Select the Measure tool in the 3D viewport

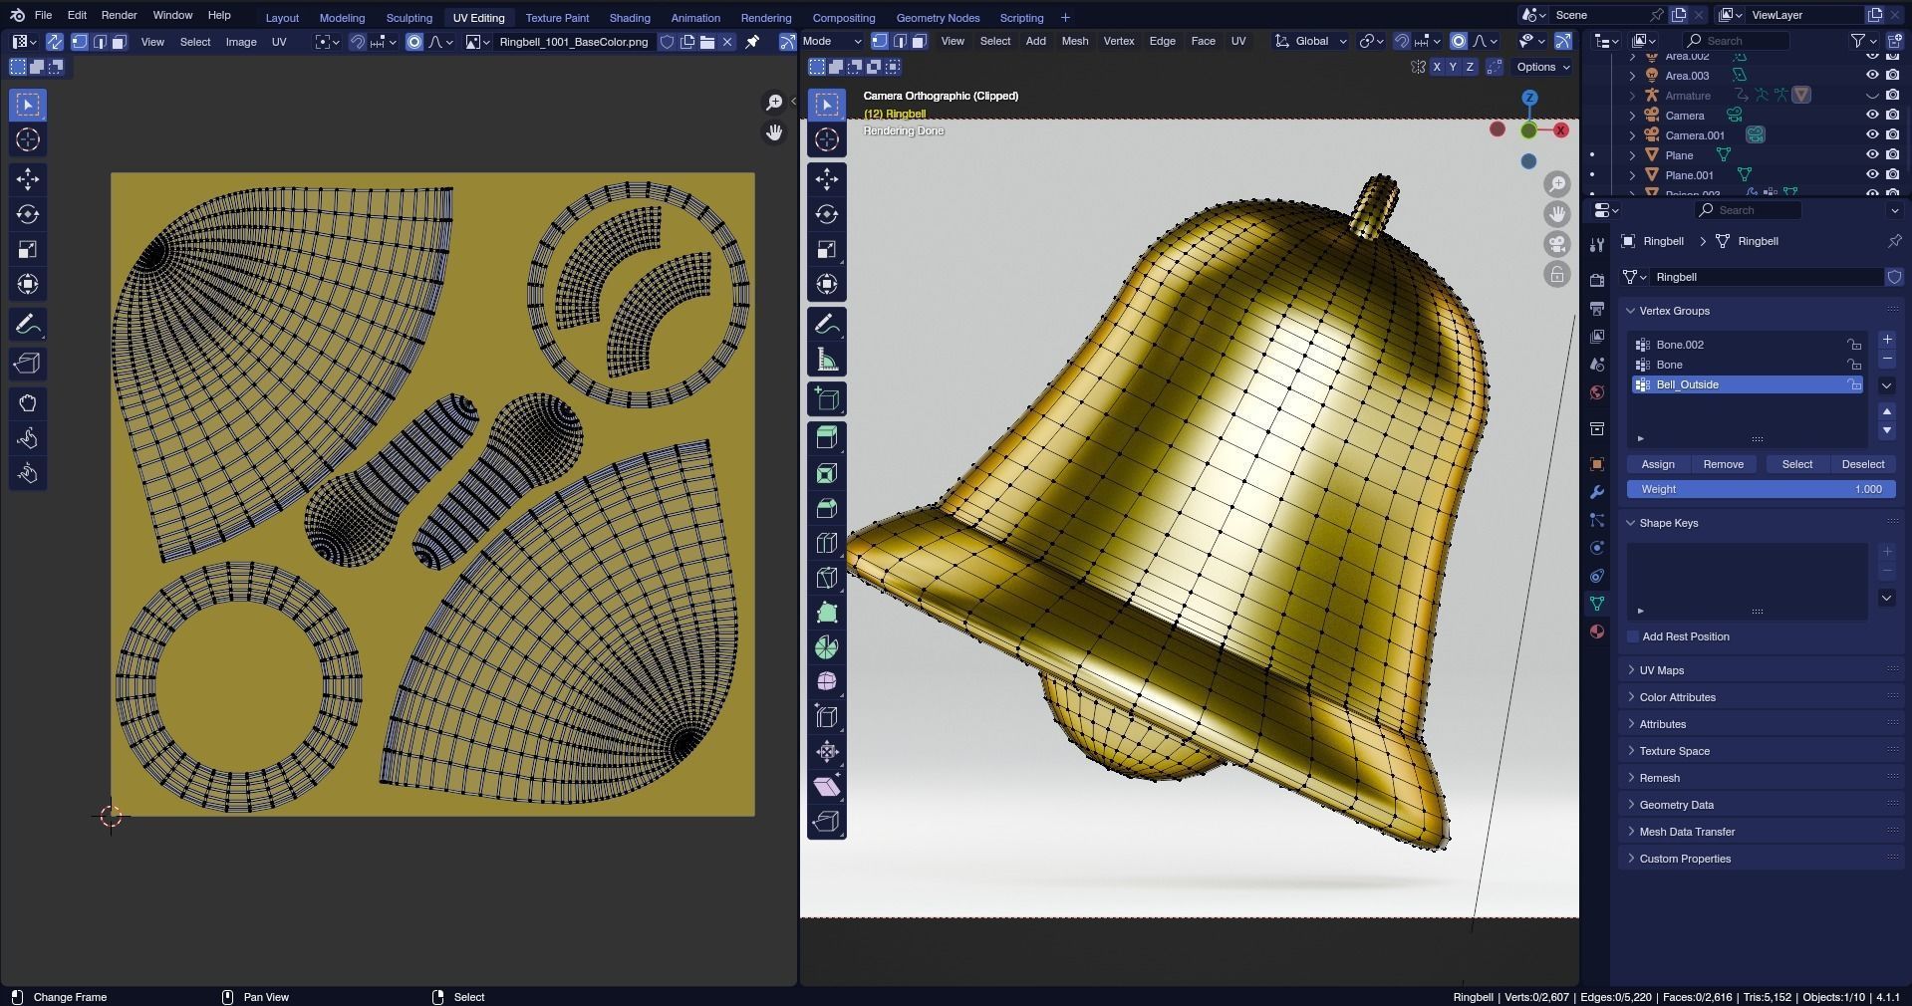pos(827,360)
